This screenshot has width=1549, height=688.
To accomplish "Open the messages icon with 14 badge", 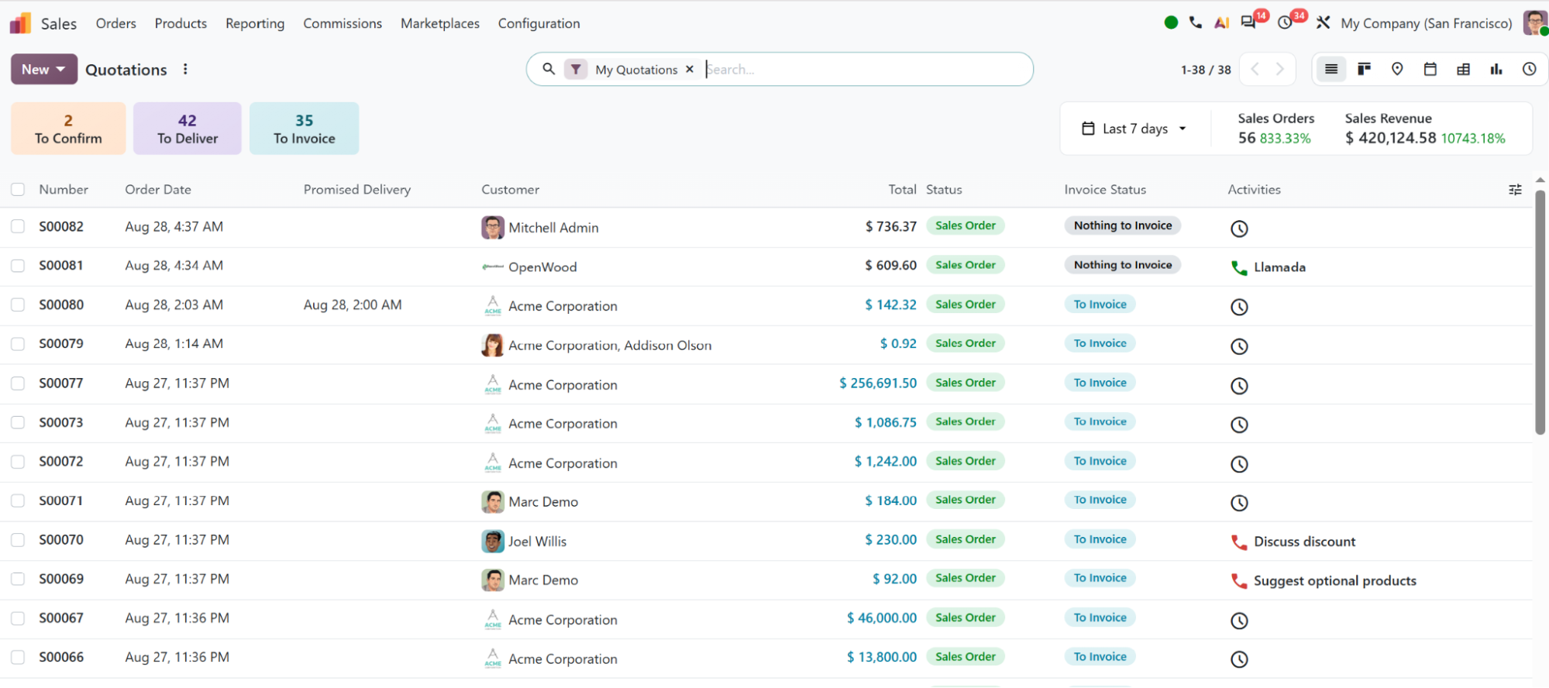I will tap(1248, 22).
